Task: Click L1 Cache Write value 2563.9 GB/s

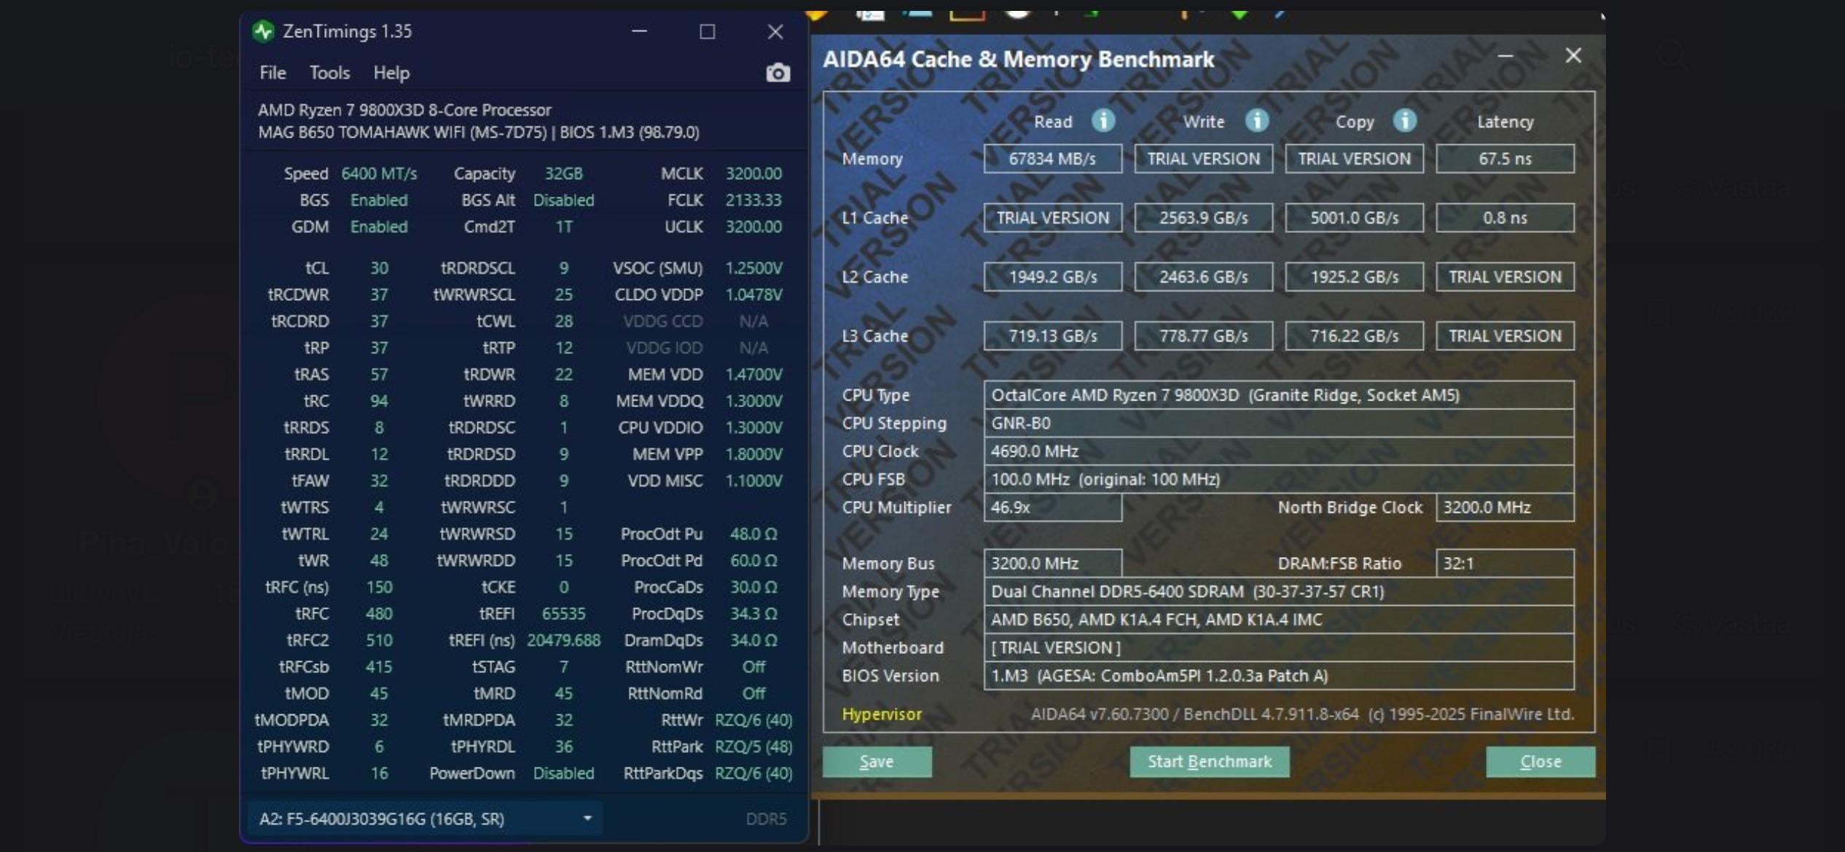Action: [x=1203, y=218]
